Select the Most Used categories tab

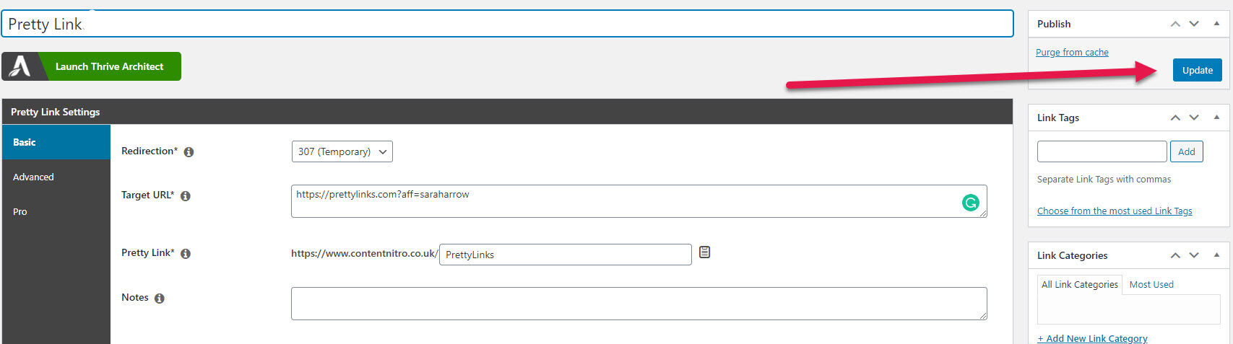[1151, 285]
